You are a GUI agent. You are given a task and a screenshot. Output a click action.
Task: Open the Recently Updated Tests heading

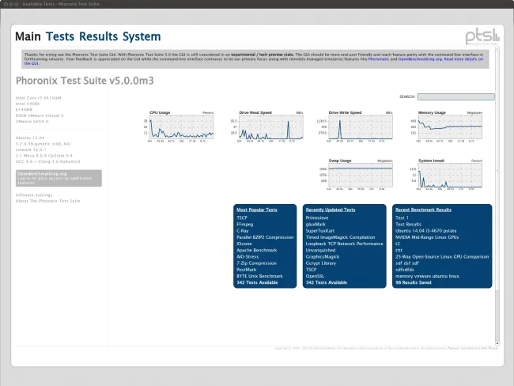[x=331, y=210]
